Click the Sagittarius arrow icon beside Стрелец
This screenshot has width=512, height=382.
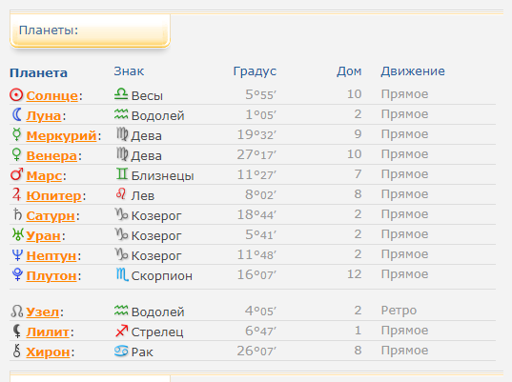tap(121, 331)
